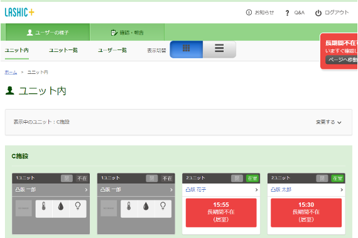Screen dimensions: 358x238
Task: Click the 閉 badge on 凸版 太郎's card
Action: click(x=322, y=178)
